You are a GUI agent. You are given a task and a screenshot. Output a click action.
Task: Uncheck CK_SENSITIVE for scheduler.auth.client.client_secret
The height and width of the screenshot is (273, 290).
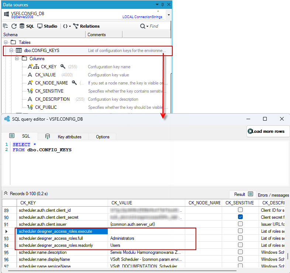(x=240, y=217)
